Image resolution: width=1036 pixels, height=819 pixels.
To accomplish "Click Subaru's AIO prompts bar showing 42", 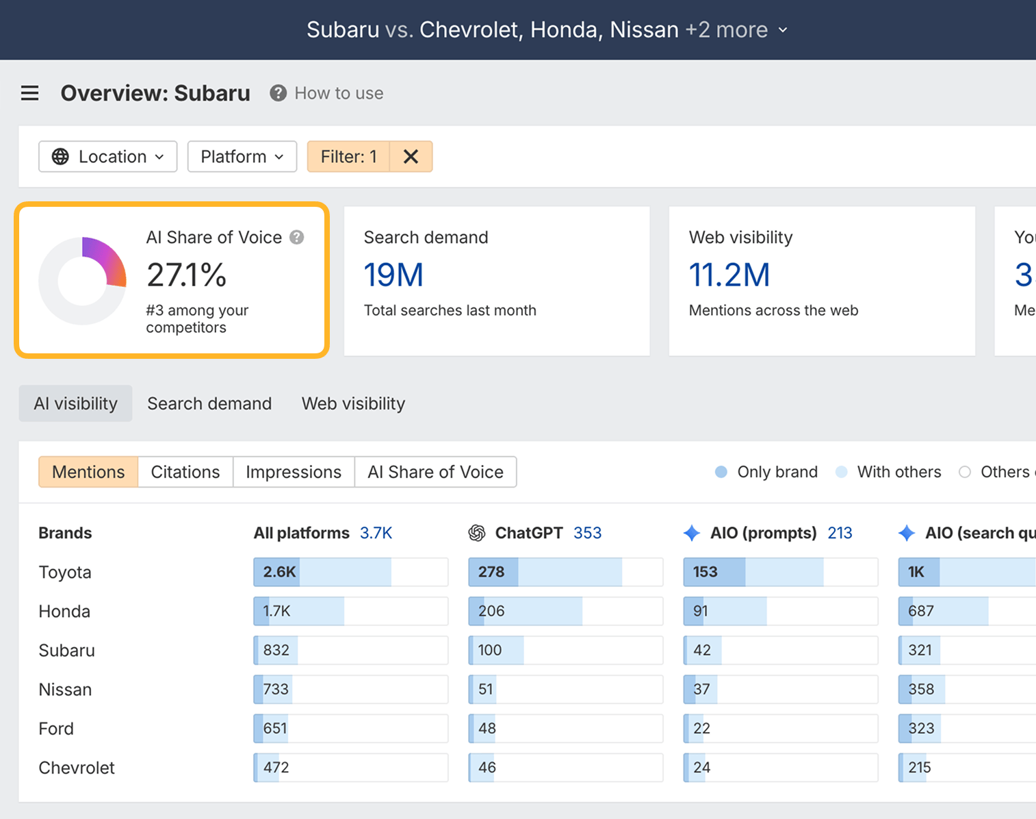I will (781, 650).
